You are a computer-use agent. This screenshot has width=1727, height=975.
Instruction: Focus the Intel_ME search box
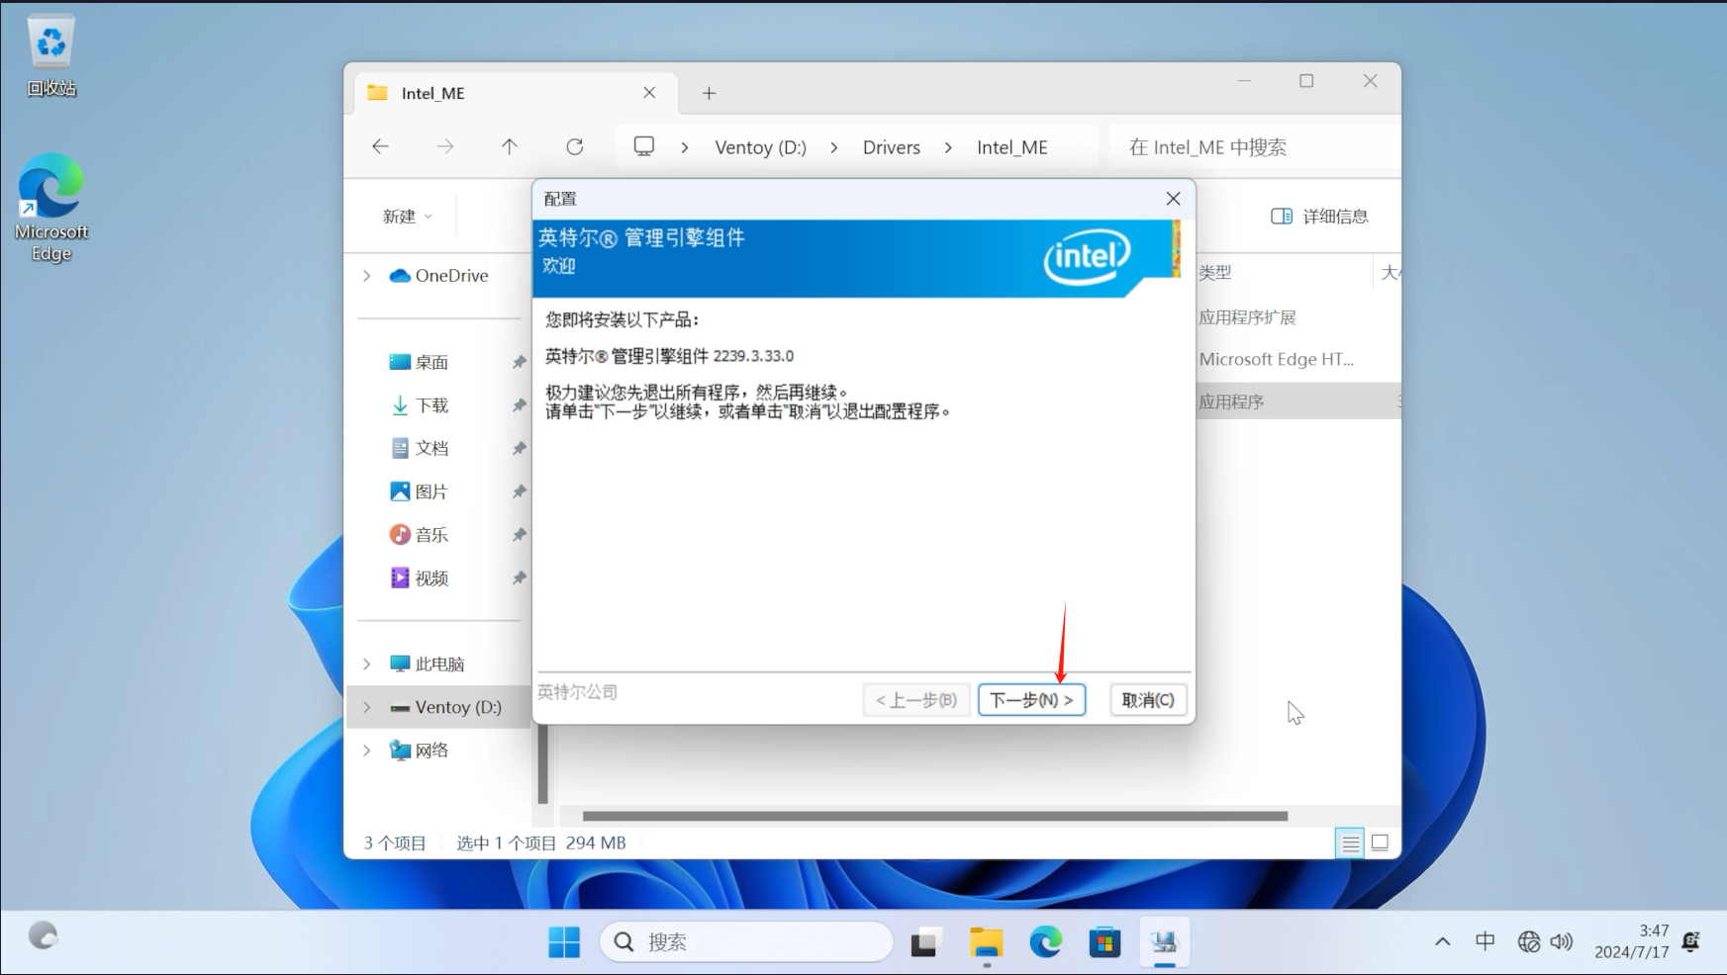point(1255,147)
